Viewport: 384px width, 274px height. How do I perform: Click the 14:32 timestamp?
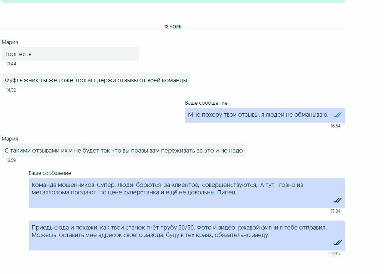(11, 90)
